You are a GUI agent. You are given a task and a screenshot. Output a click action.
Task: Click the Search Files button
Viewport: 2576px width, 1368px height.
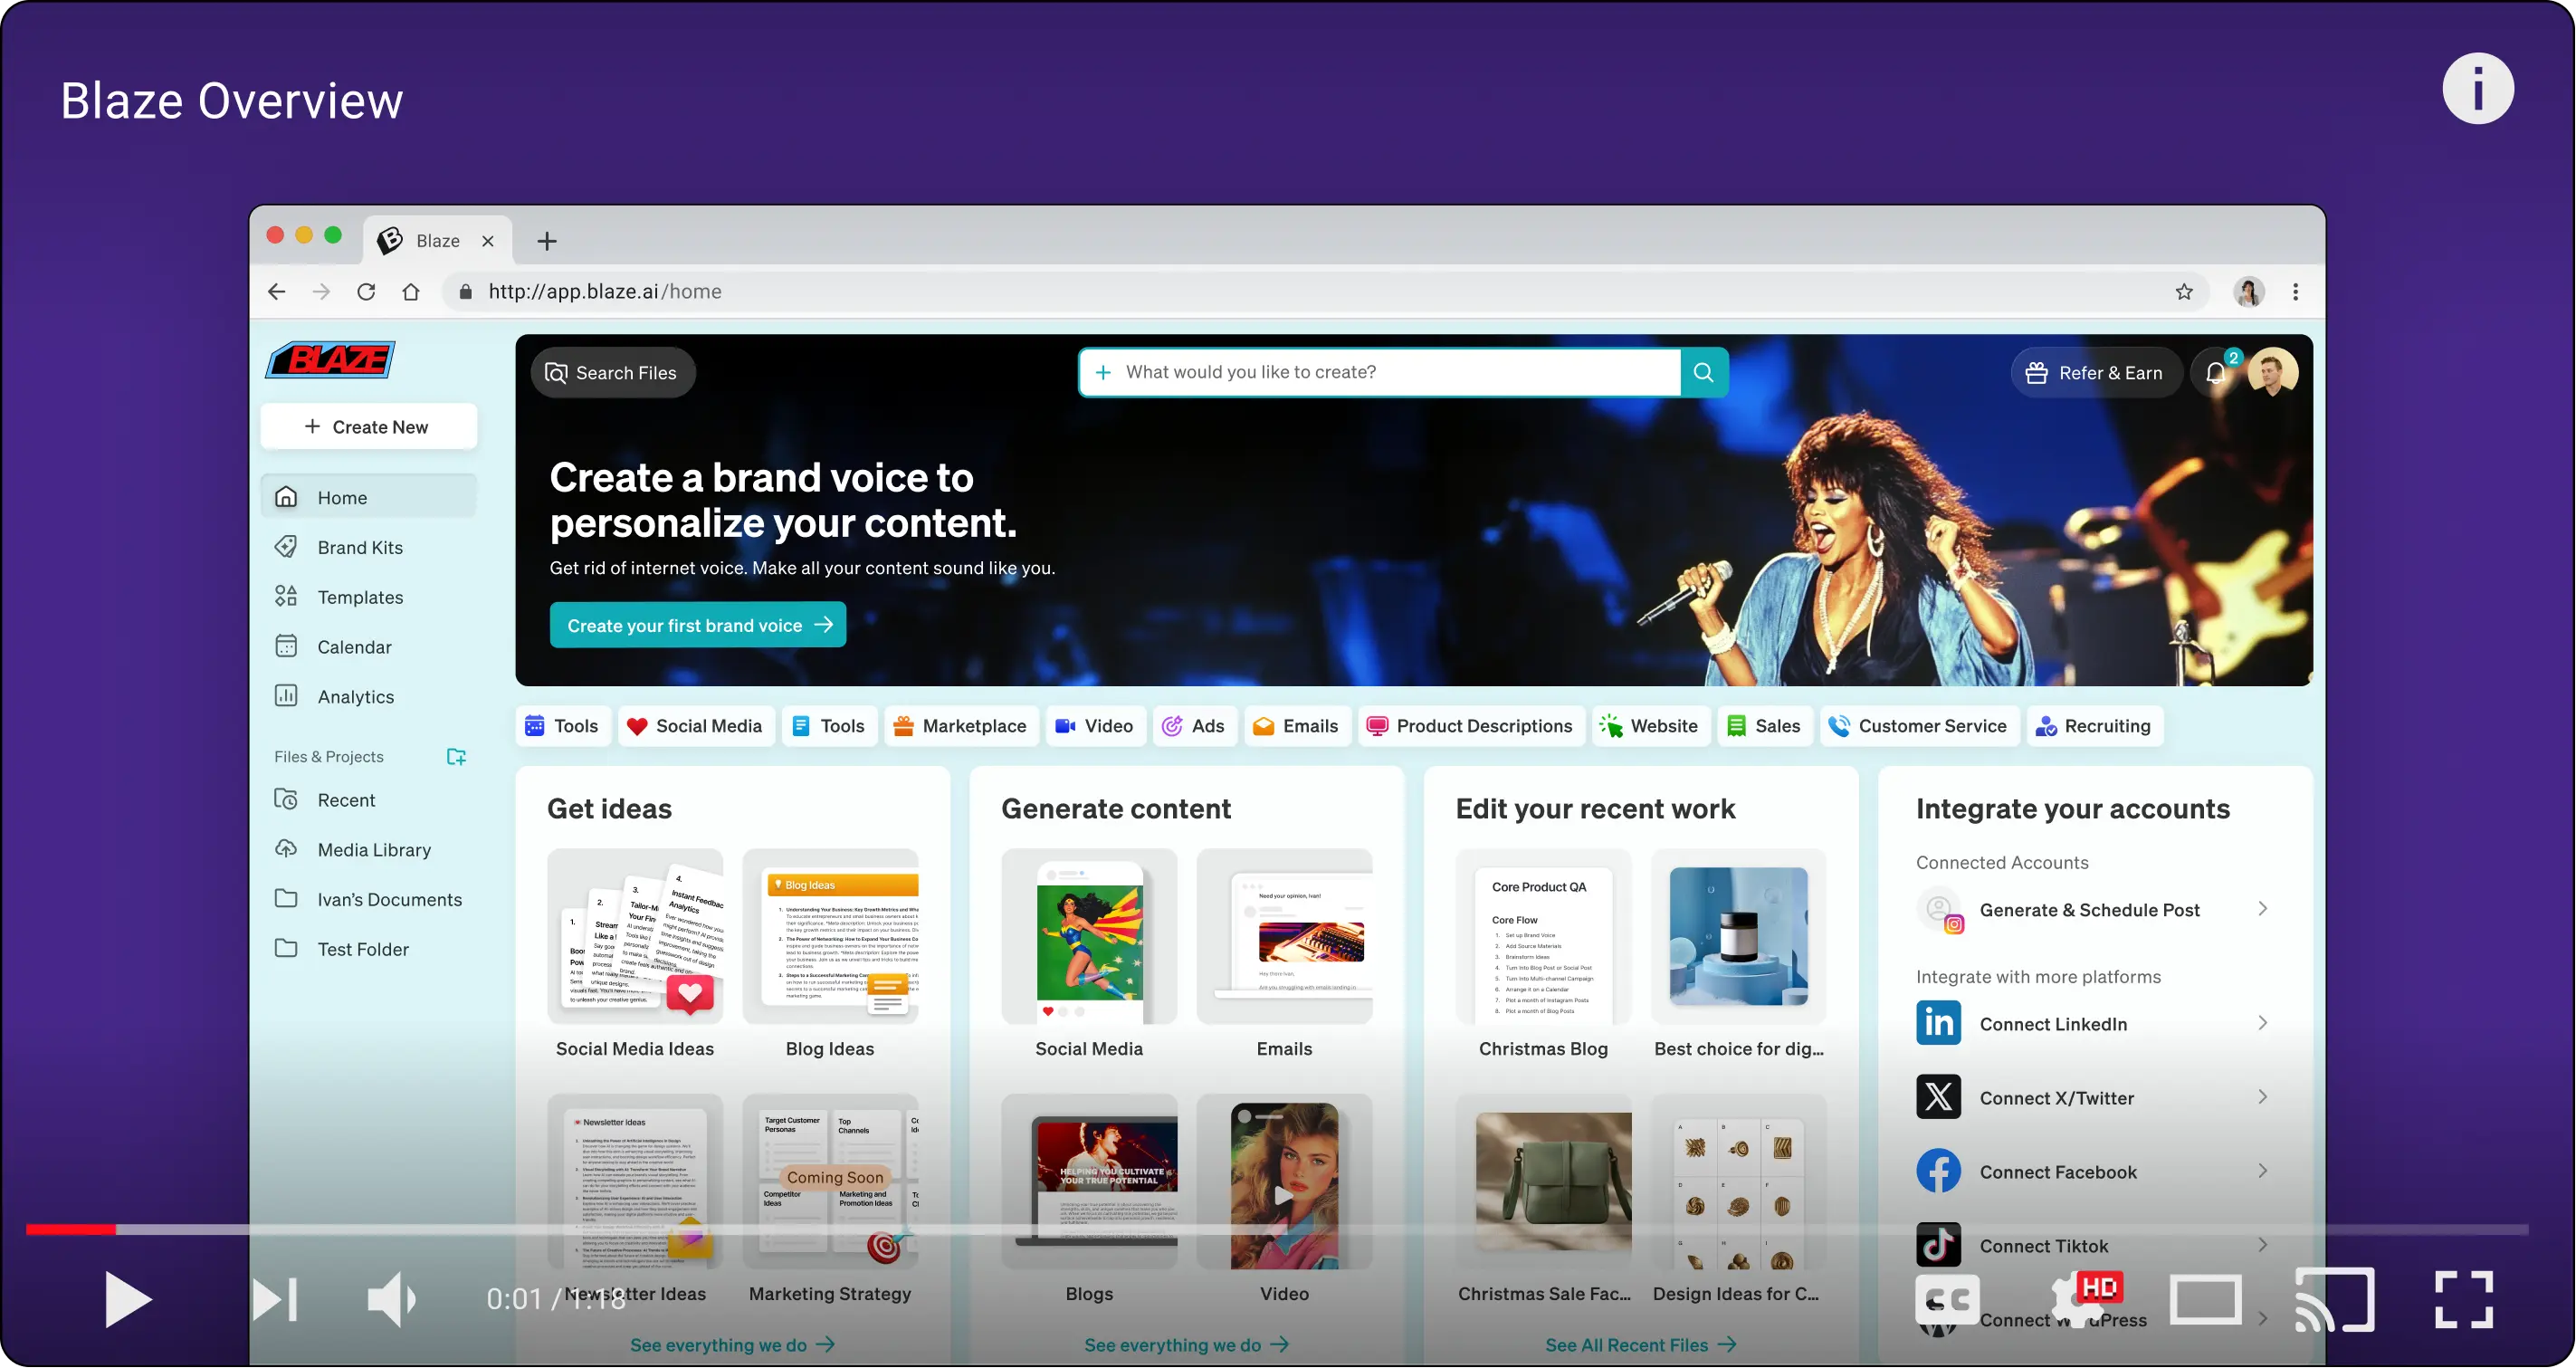[x=612, y=373]
